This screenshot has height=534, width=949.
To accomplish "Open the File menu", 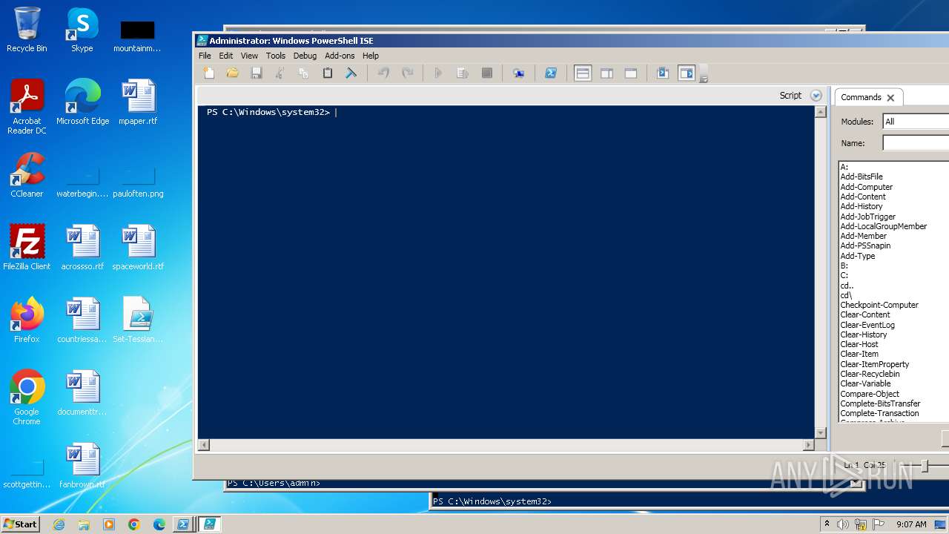I will click(x=205, y=56).
